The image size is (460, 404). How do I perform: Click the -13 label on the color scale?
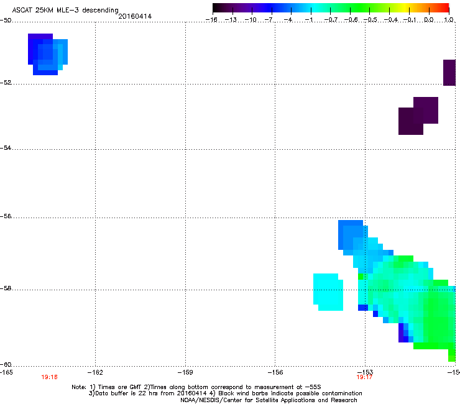231,20
